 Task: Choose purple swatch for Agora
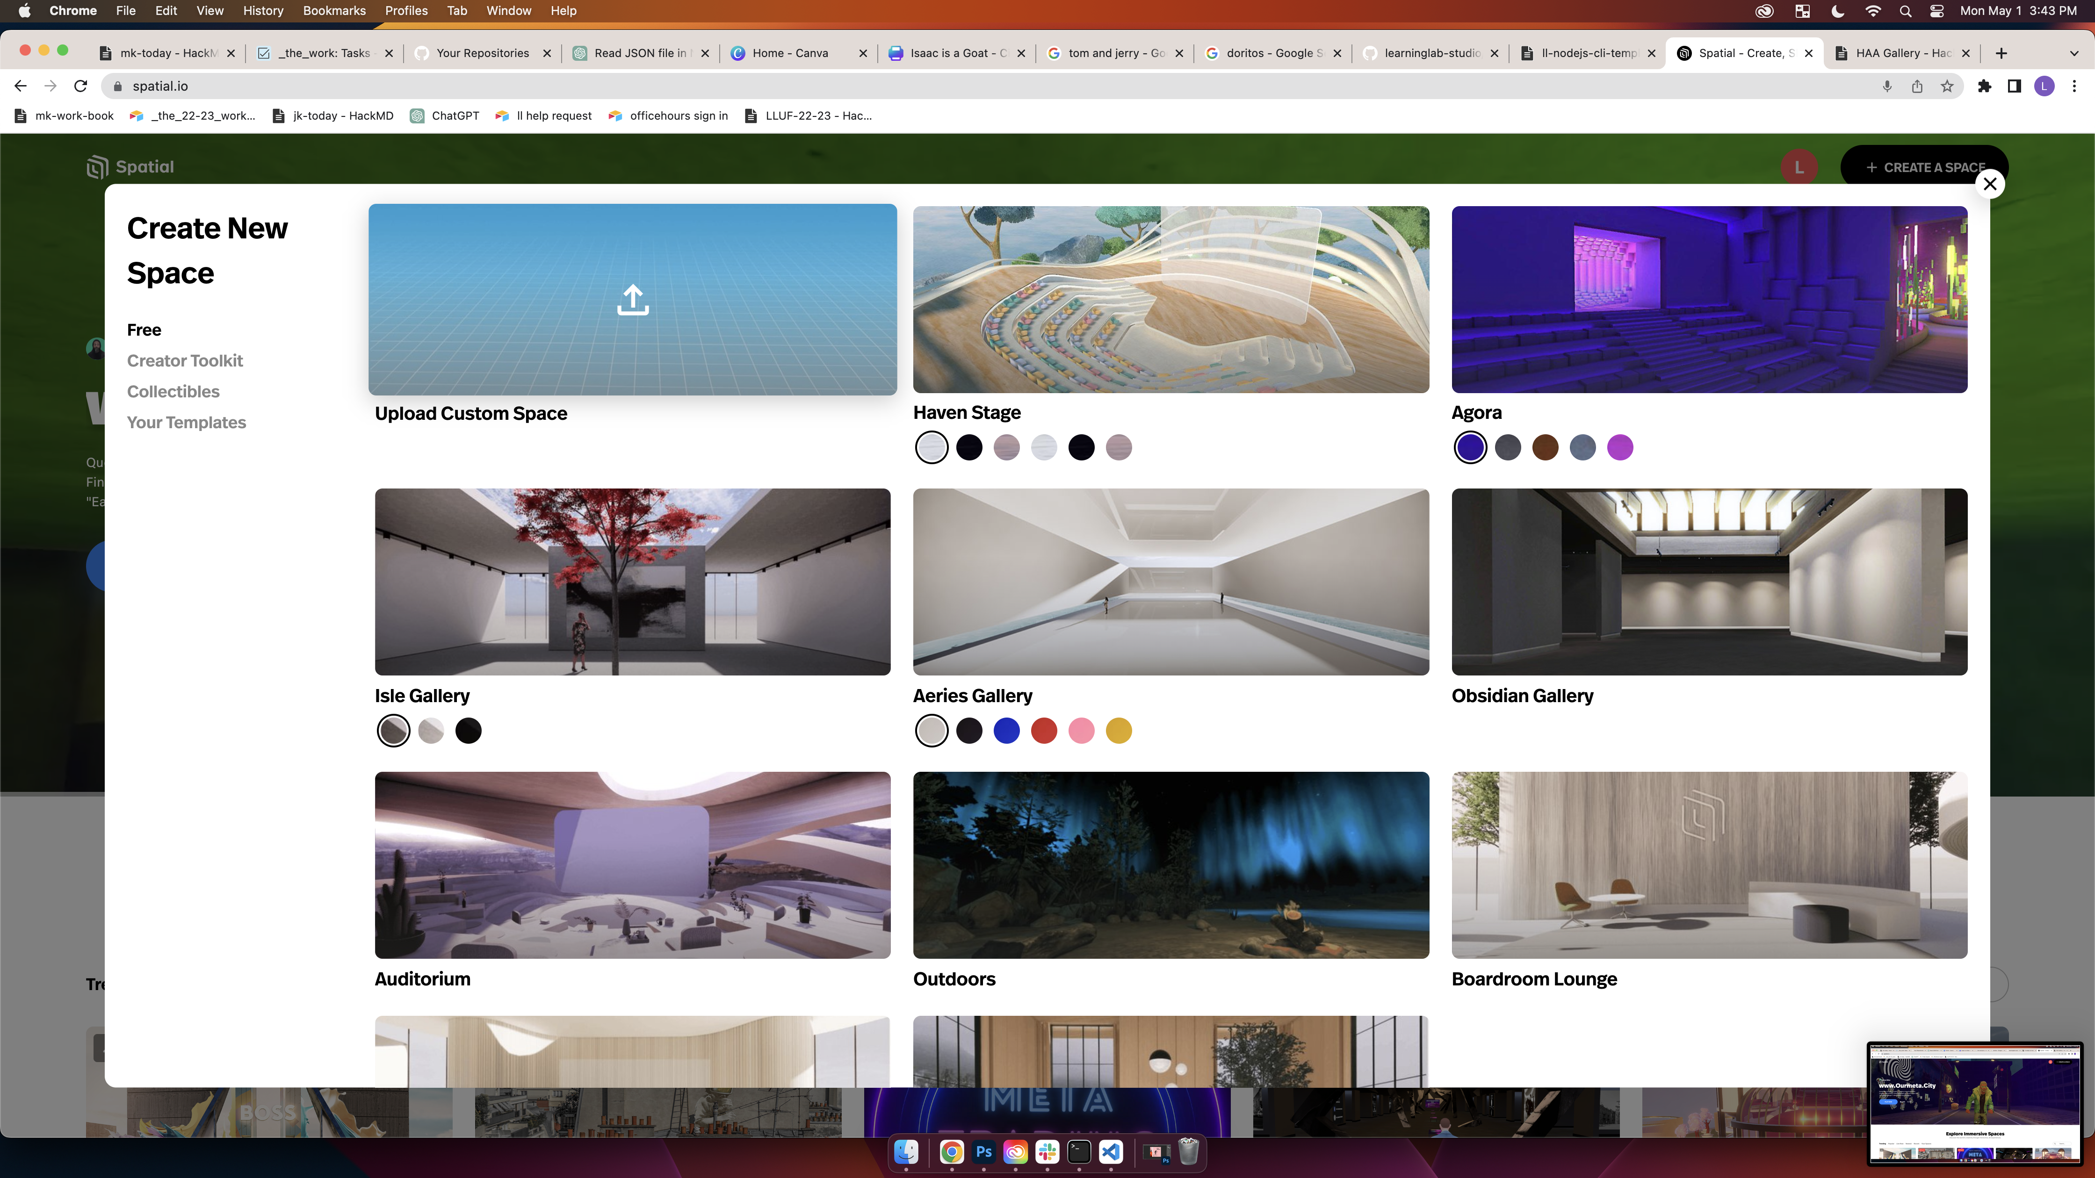coord(1620,447)
